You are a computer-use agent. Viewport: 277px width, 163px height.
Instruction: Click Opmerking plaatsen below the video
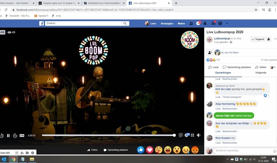click(x=116, y=150)
